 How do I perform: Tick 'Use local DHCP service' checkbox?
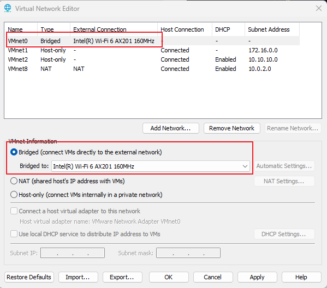click(14, 234)
